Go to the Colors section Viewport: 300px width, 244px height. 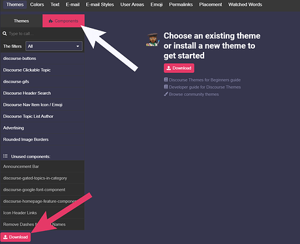click(x=37, y=5)
